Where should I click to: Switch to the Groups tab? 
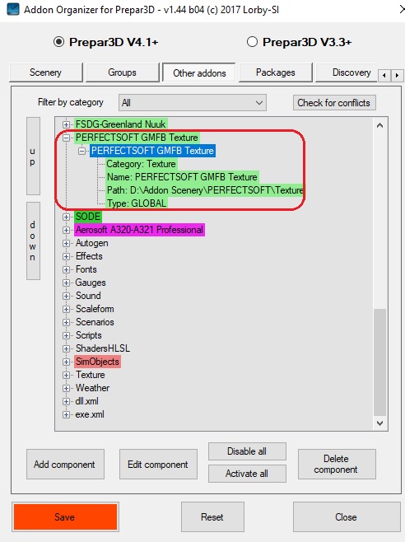[123, 72]
